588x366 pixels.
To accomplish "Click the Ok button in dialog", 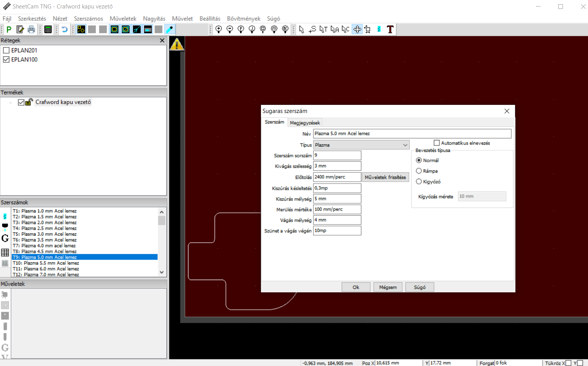I will click(x=356, y=287).
